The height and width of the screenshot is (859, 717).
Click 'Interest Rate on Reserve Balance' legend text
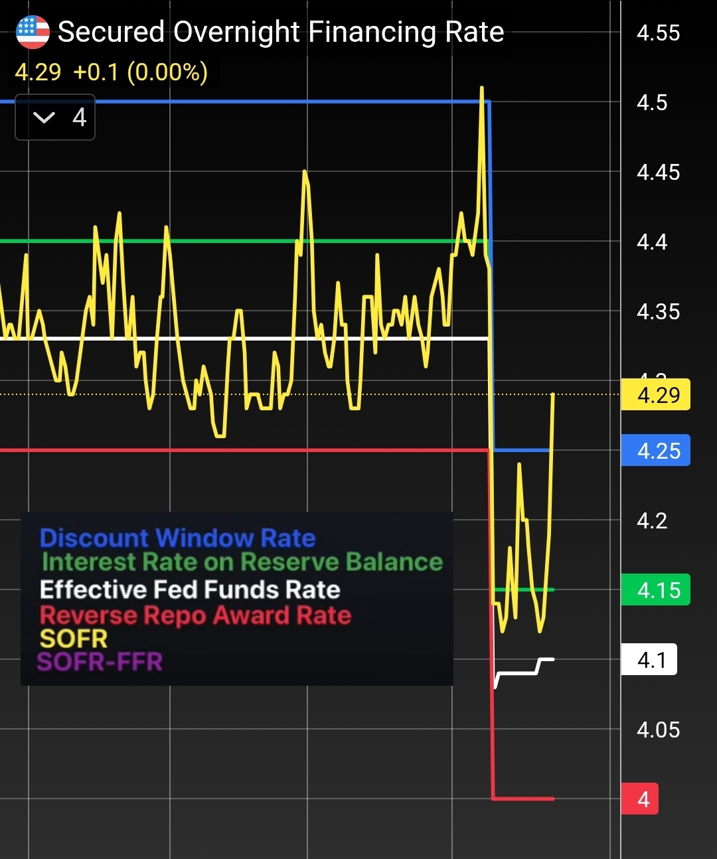pos(242,562)
